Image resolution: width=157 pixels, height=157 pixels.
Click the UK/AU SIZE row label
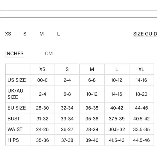coord(15,94)
